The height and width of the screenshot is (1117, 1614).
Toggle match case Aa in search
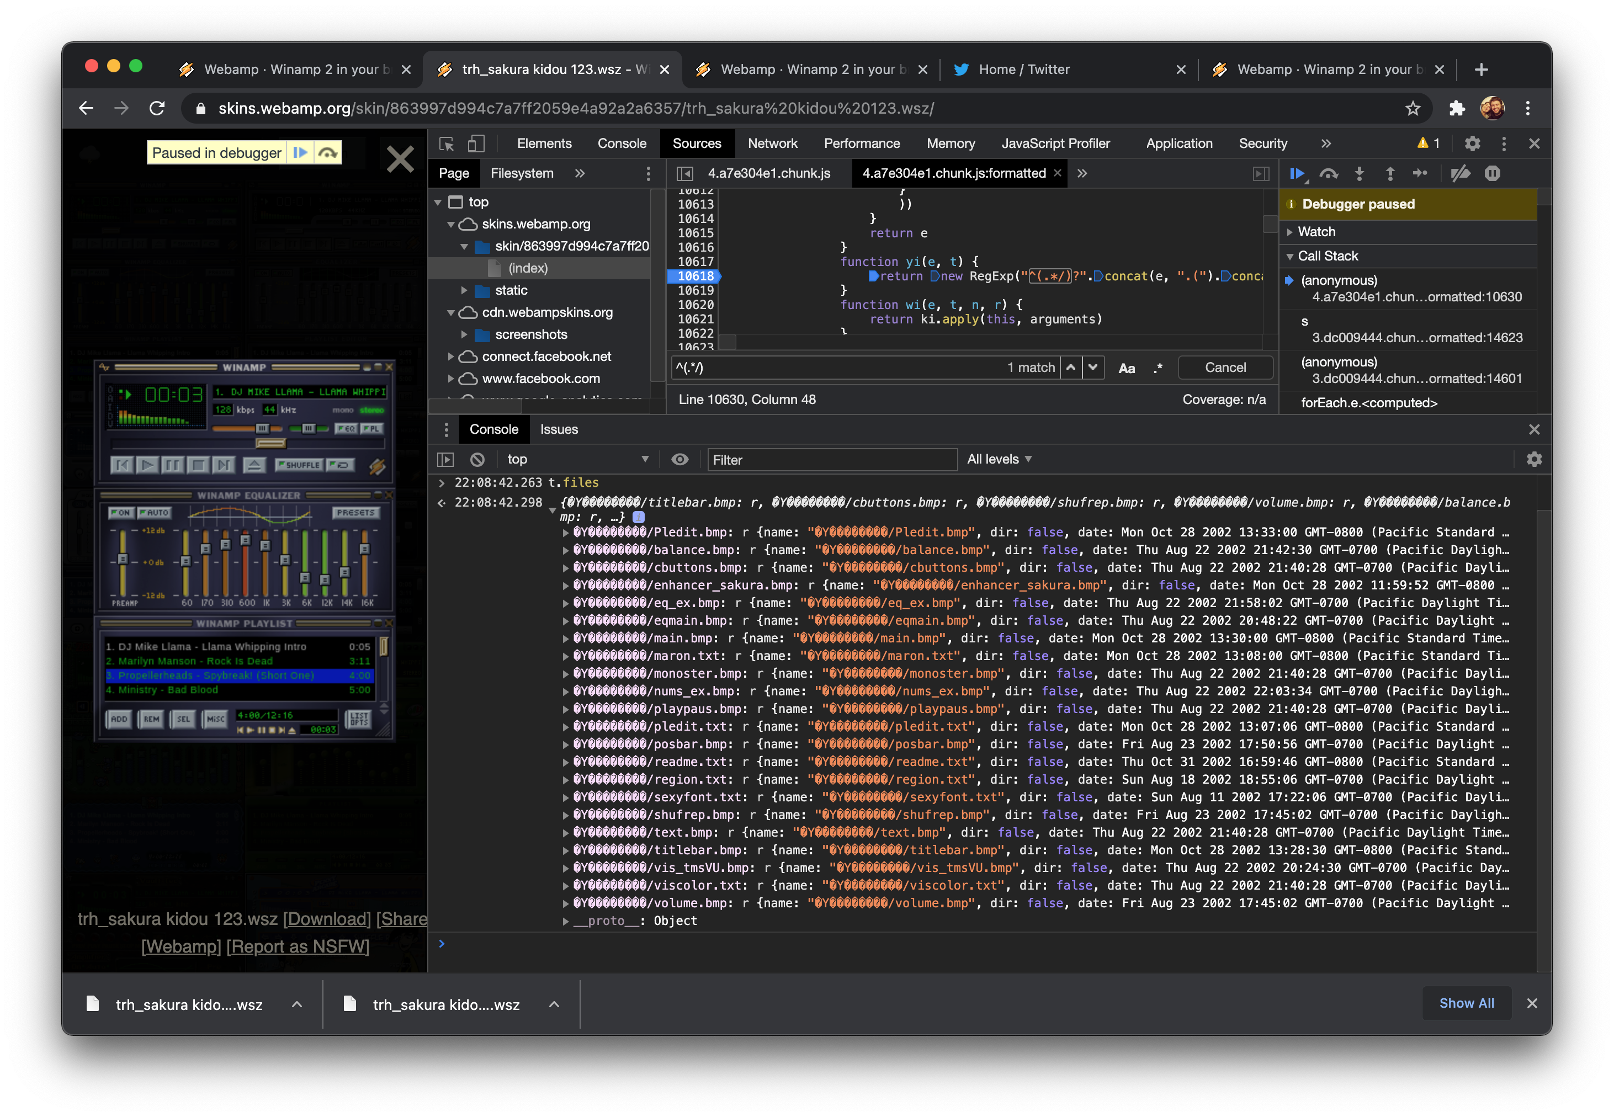(1126, 368)
